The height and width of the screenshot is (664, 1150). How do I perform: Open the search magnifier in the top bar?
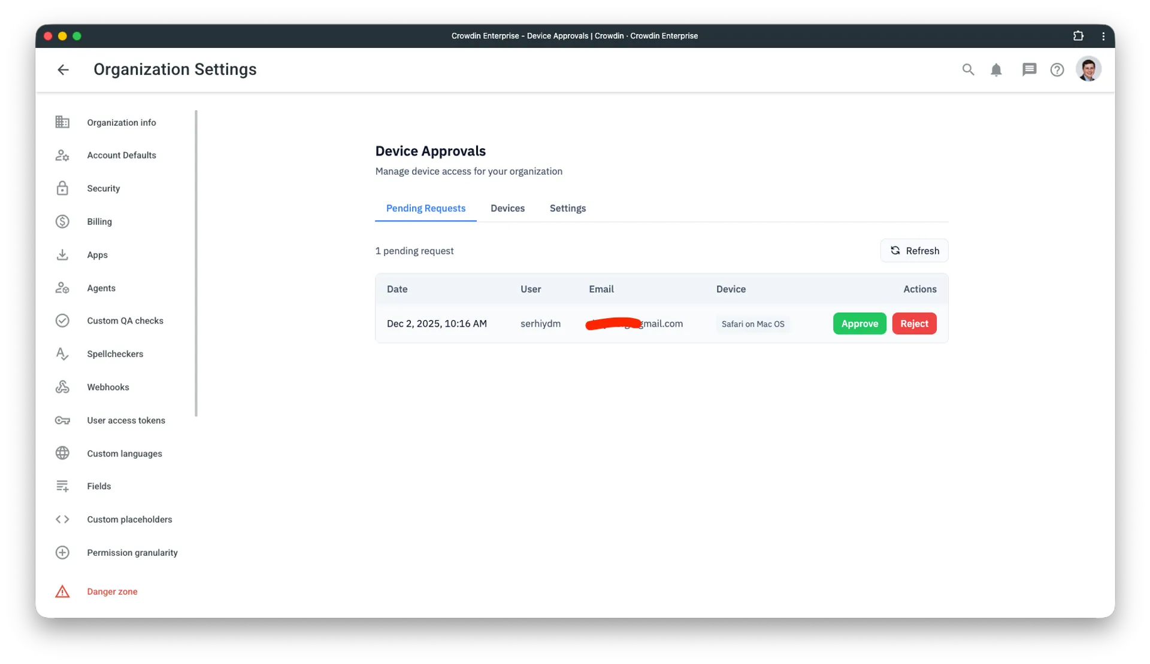click(968, 69)
